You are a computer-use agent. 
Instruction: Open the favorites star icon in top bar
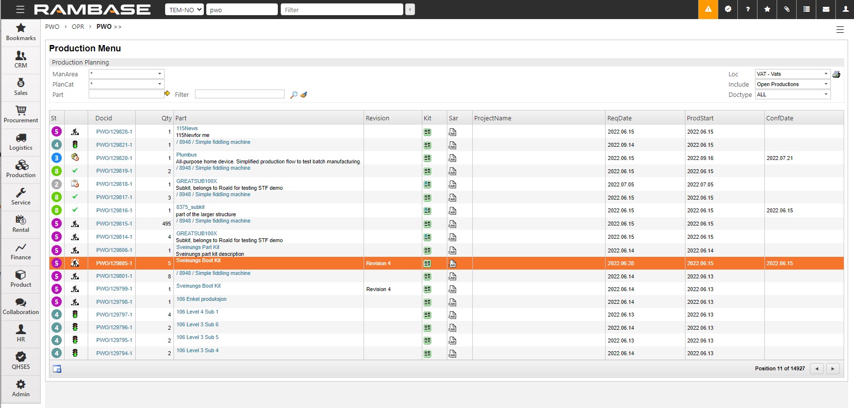[x=767, y=9]
